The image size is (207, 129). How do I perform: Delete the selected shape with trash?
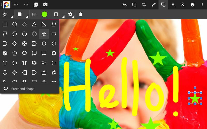click(x=80, y=14)
